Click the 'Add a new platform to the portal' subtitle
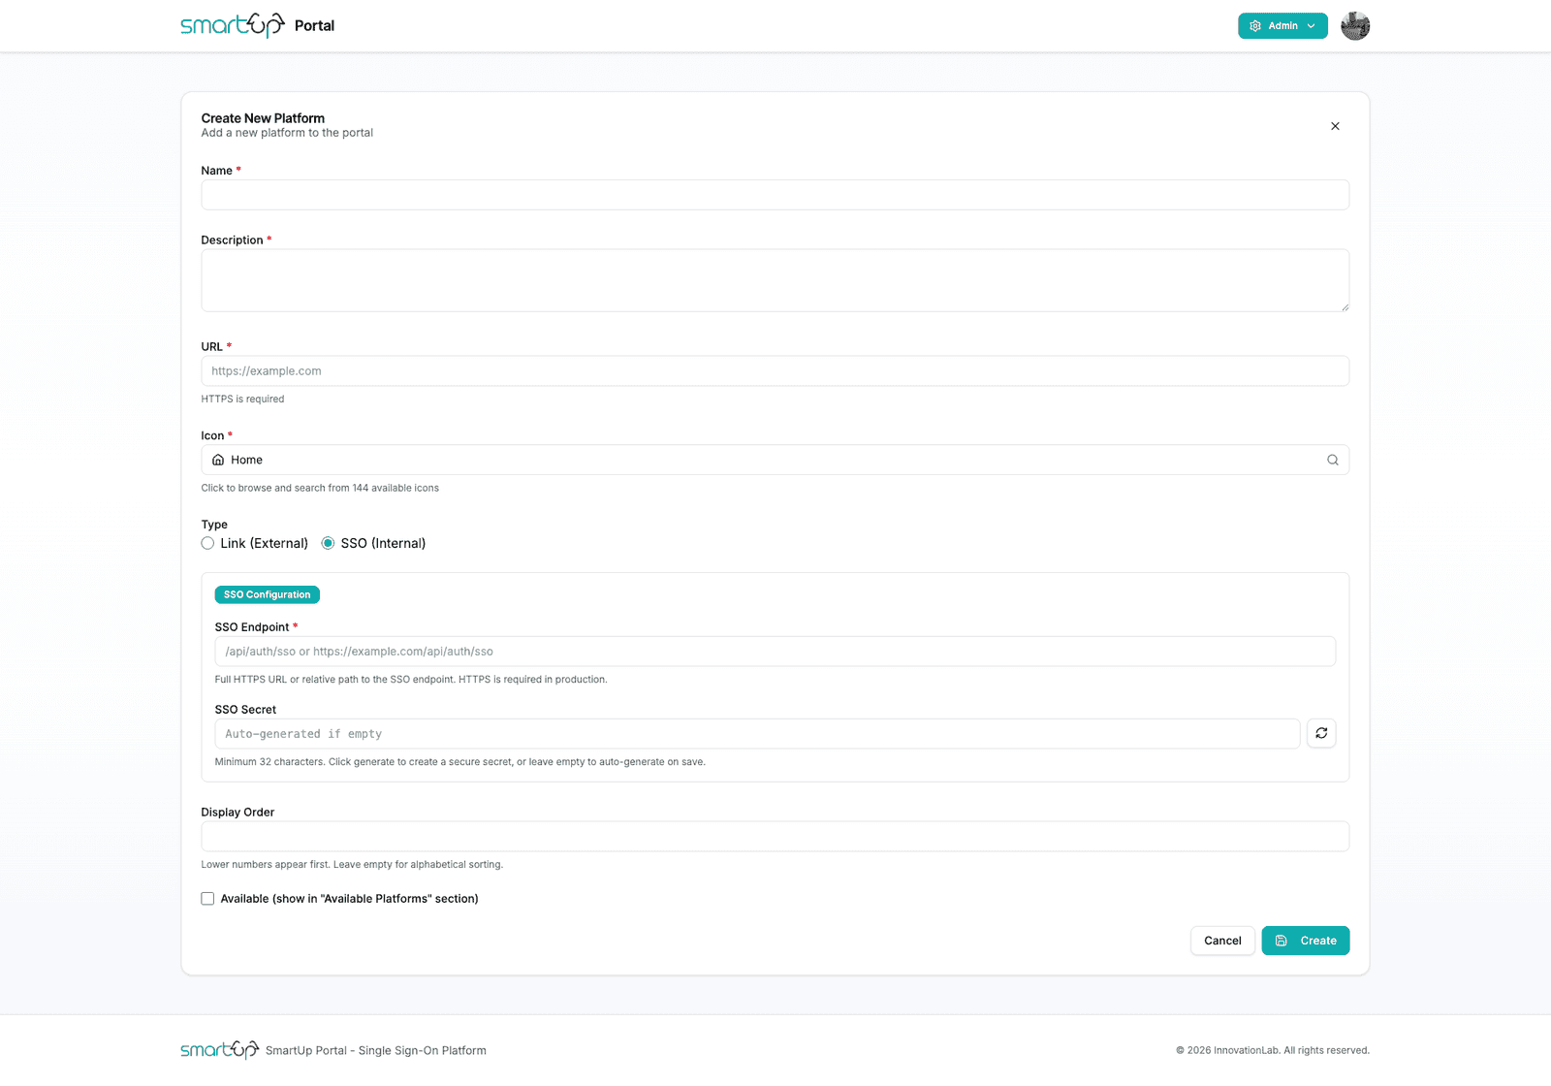1551x1086 pixels. point(287,133)
